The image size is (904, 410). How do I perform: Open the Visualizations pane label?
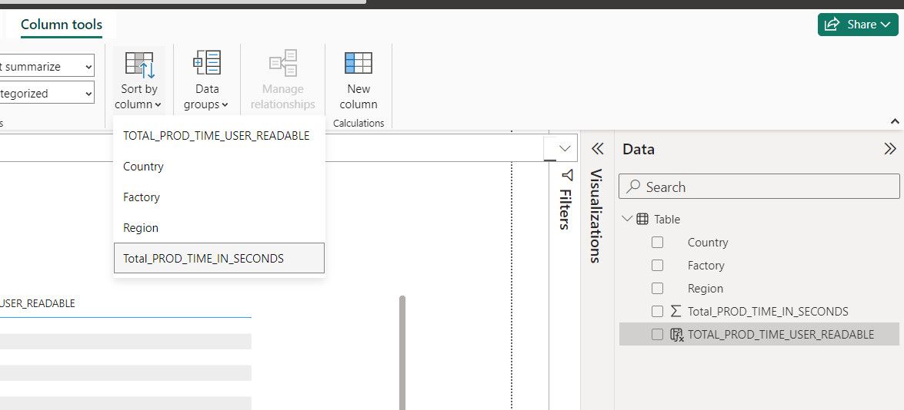pos(596,216)
